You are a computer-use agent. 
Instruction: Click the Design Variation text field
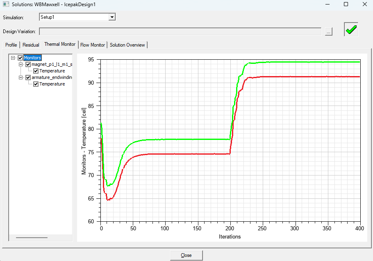coord(180,32)
